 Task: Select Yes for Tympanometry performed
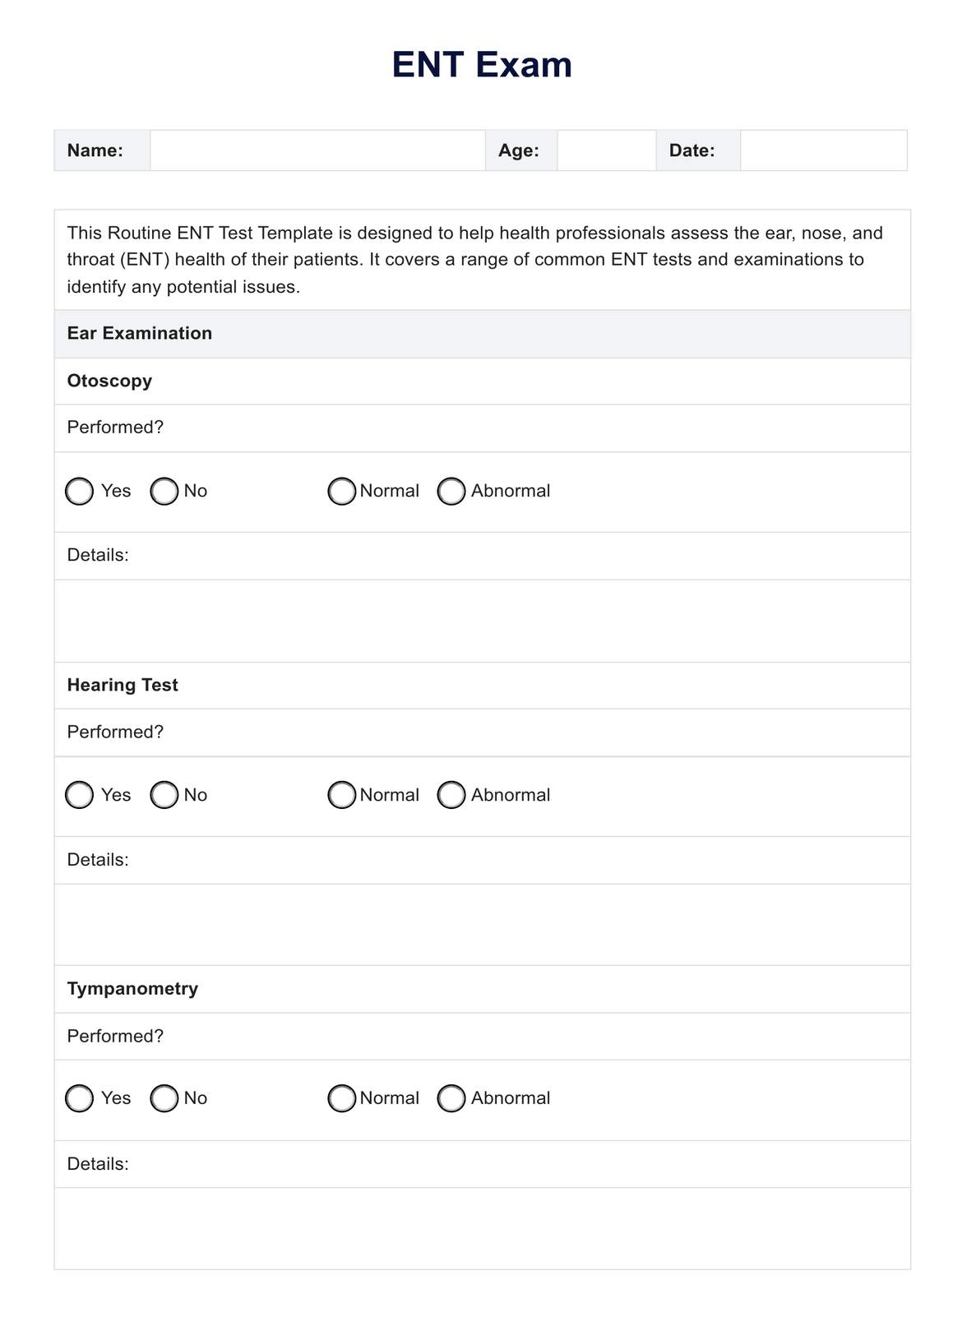point(80,1098)
